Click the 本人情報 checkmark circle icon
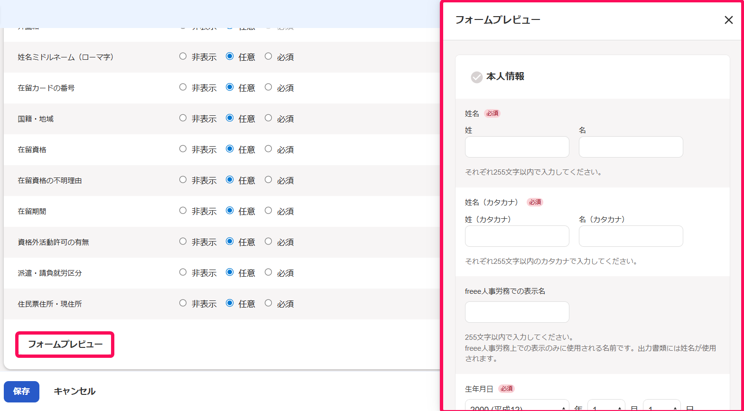The width and height of the screenshot is (744, 411). pyautogui.click(x=477, y=77)
